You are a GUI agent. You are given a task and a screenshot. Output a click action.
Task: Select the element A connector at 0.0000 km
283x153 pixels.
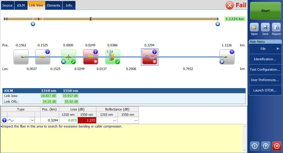68,57
